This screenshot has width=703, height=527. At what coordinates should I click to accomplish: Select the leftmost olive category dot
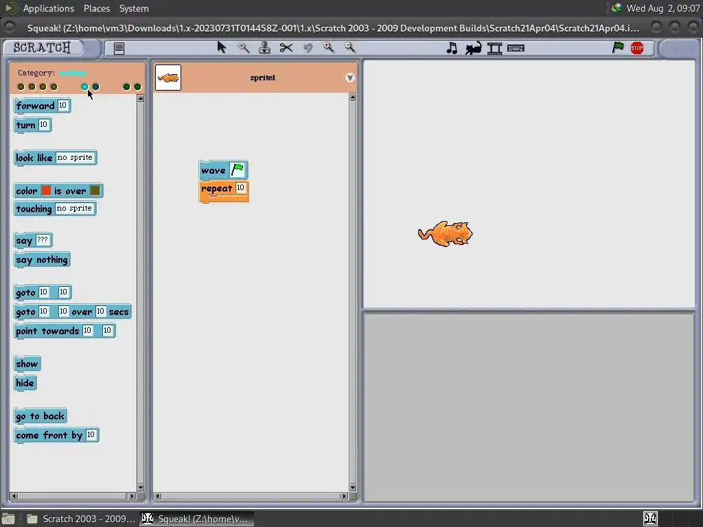click(x=21, y=87)
